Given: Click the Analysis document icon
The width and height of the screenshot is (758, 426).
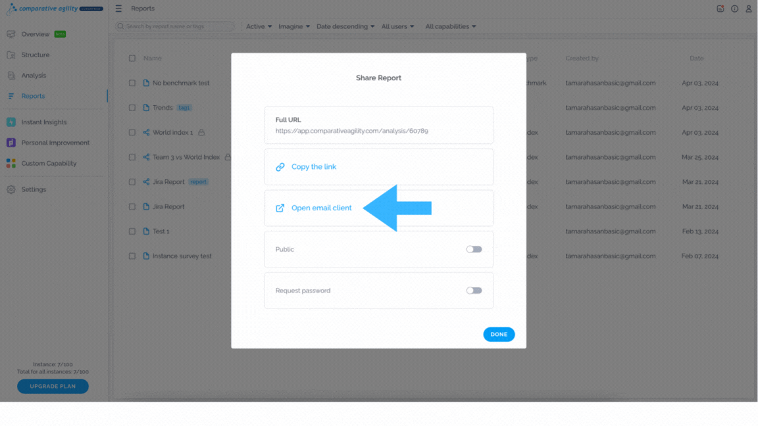Looking at the screenshot, I should (11, 76).
